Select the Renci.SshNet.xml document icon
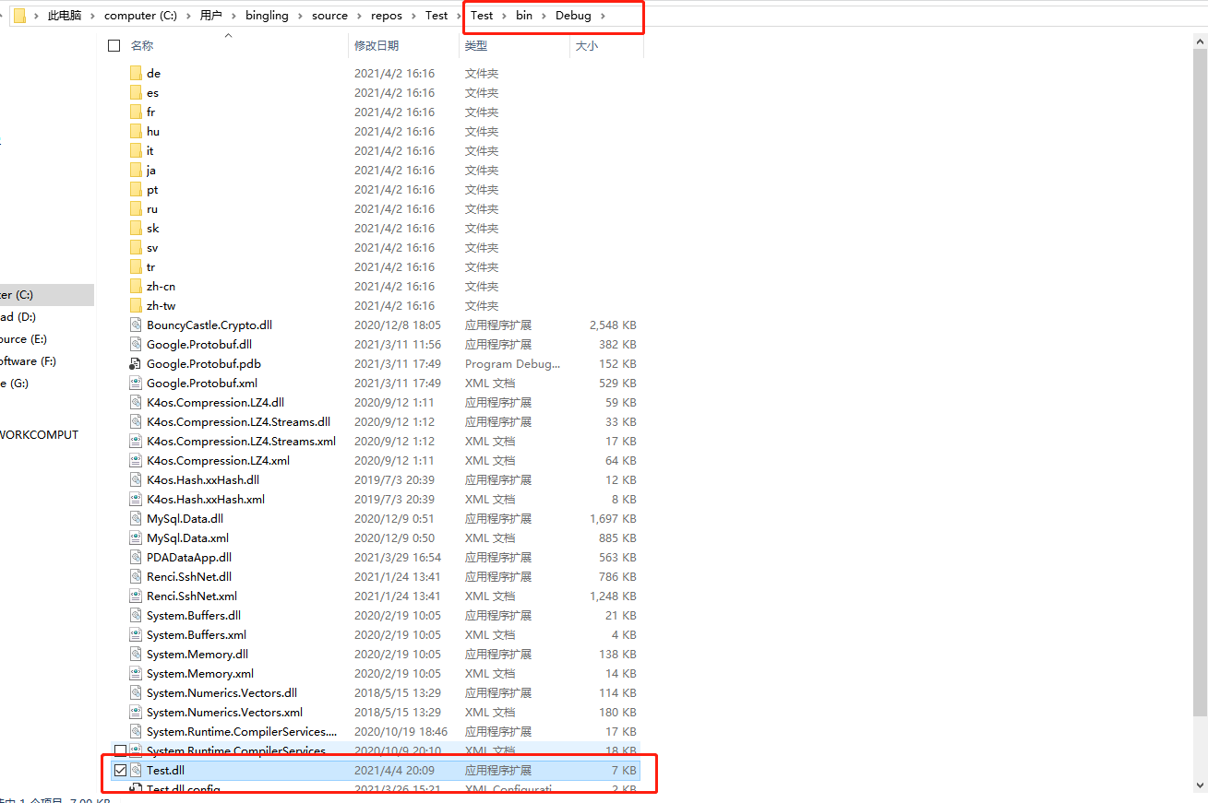Viewport: 1208px width, 803px height. 135,596
